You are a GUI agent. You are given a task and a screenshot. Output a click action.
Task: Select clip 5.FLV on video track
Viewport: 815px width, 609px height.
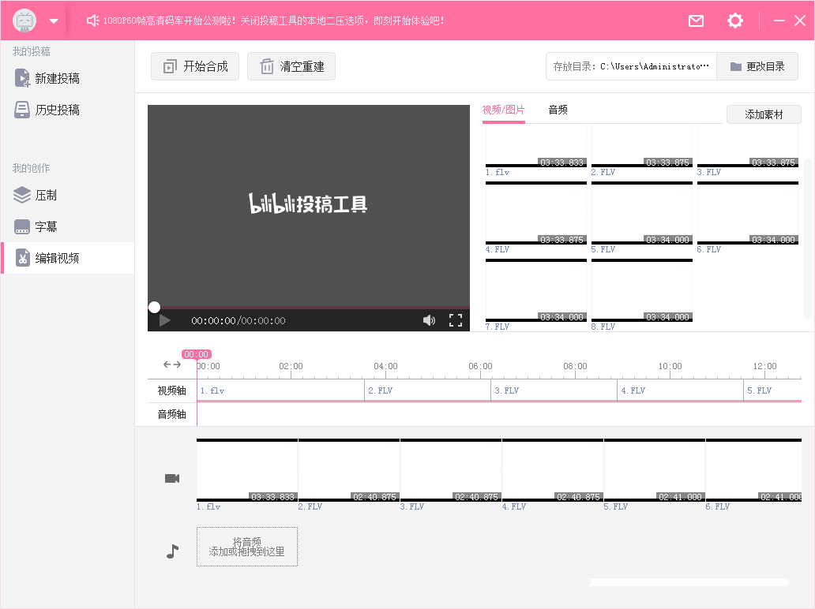[772, 390]
